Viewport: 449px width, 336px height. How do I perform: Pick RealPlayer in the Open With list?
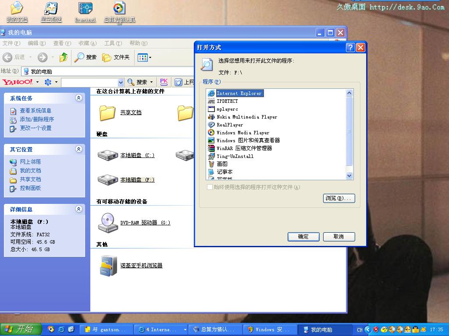(x=230, y=125)
